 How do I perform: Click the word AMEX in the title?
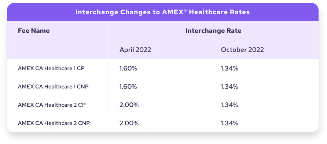[x=173, y=12]
